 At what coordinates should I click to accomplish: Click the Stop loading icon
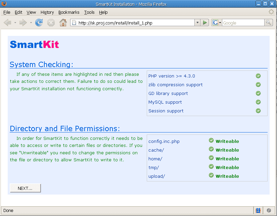click(x=51, y=23)
